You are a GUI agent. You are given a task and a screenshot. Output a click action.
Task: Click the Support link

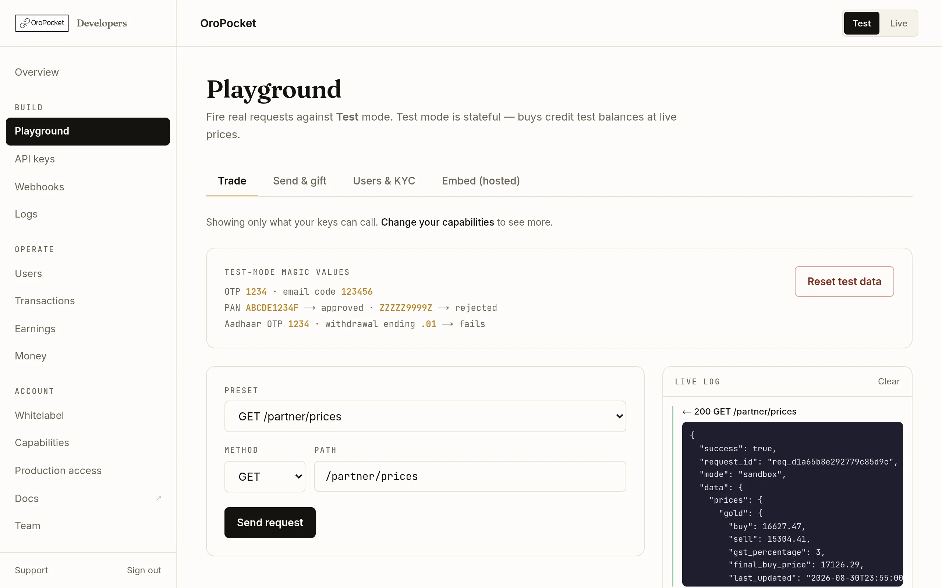coord(31,570)
